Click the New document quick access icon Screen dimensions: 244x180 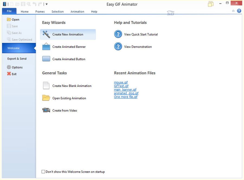click(x=12, y=4)
